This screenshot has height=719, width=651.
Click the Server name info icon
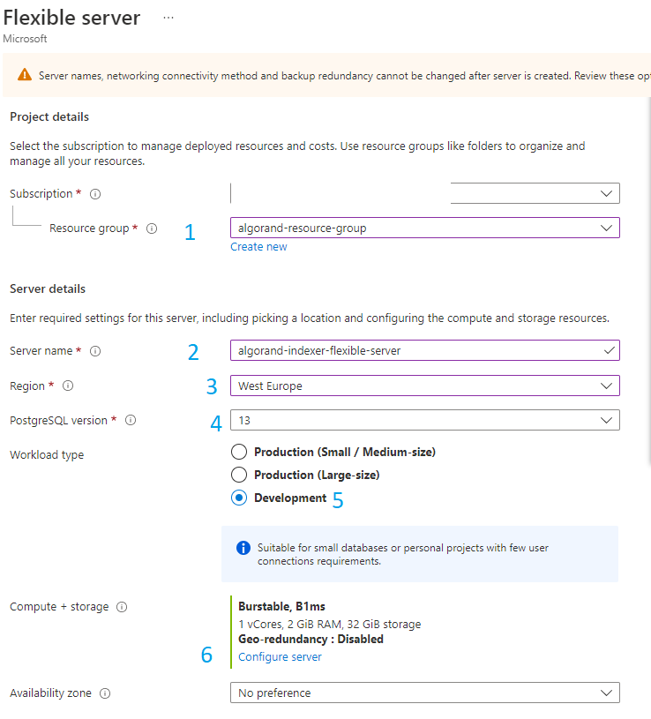point(95,351)
